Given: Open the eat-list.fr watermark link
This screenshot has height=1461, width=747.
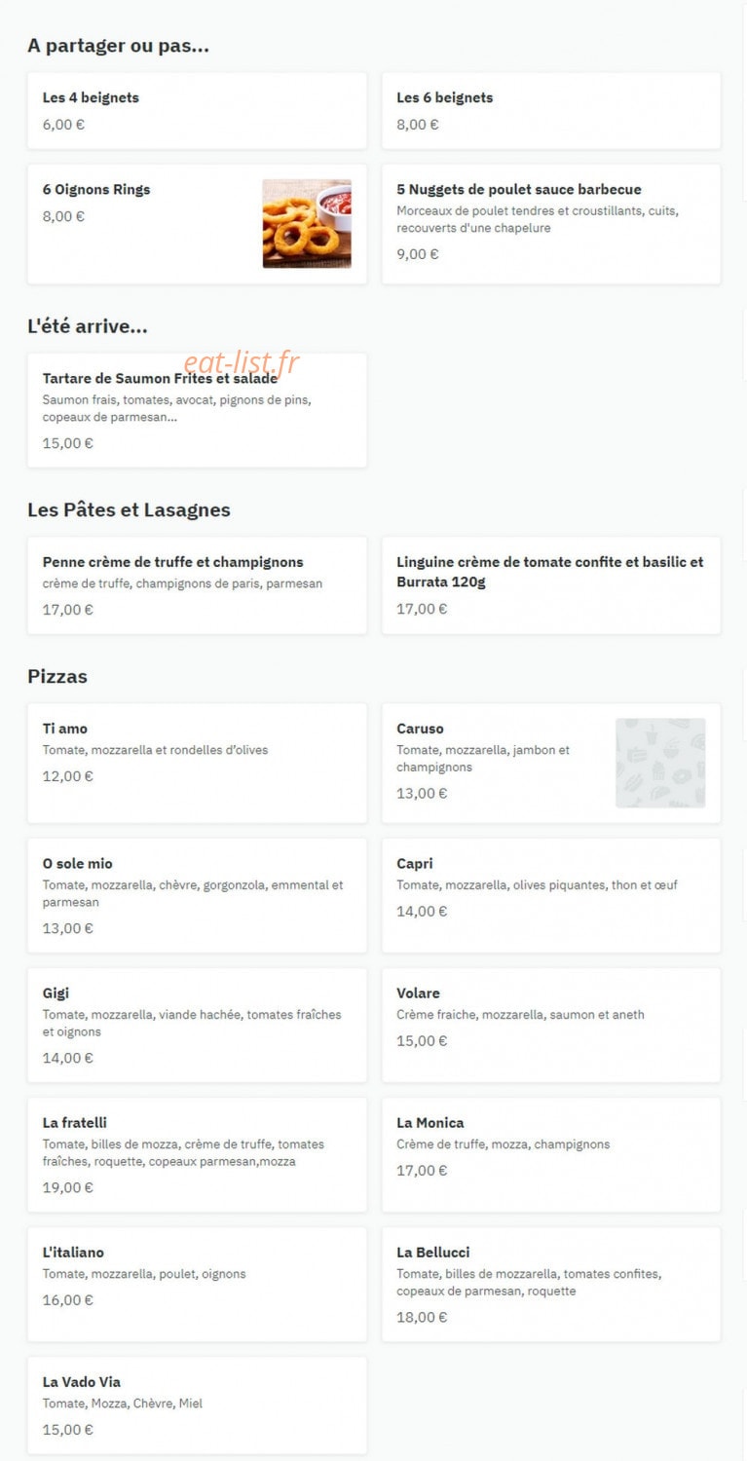Looking at the screenshot, I should point(242,362).
